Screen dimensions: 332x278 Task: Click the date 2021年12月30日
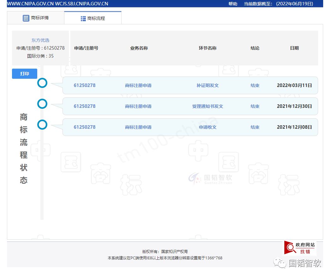pyautogui.click(x=294, y=106)
